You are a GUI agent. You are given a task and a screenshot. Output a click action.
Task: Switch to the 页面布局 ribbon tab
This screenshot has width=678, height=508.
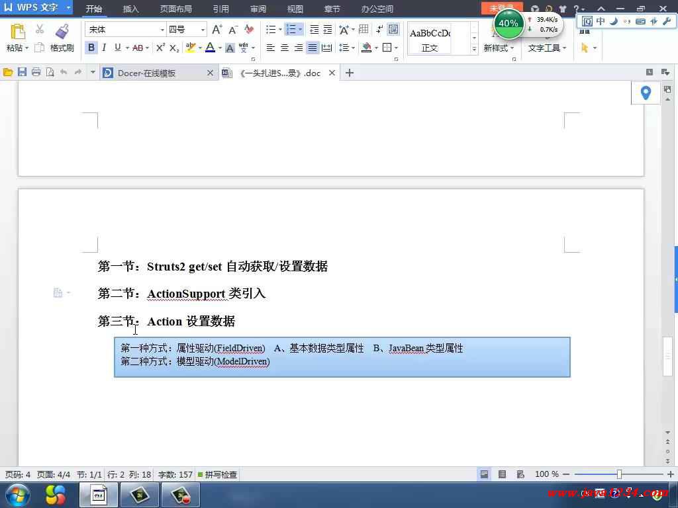176,9
